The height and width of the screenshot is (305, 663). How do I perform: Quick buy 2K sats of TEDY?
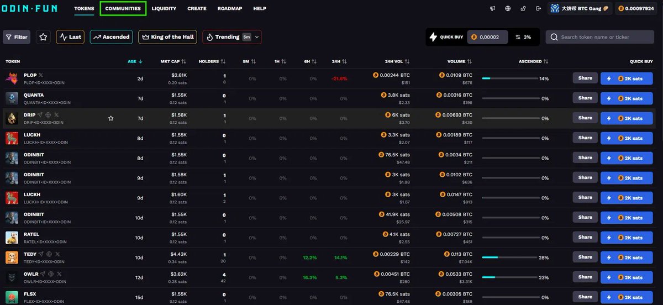click(627, 257)
